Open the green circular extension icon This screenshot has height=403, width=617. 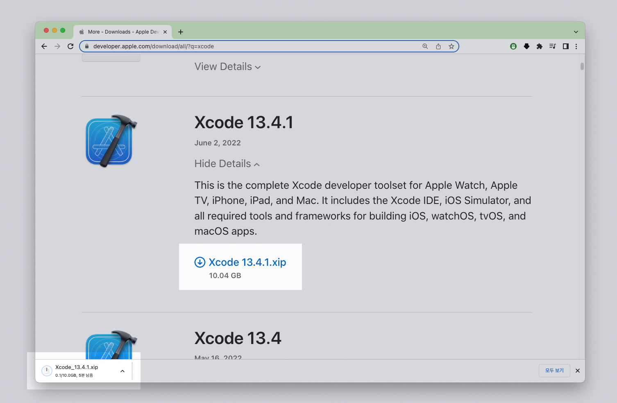pos(513,46)
